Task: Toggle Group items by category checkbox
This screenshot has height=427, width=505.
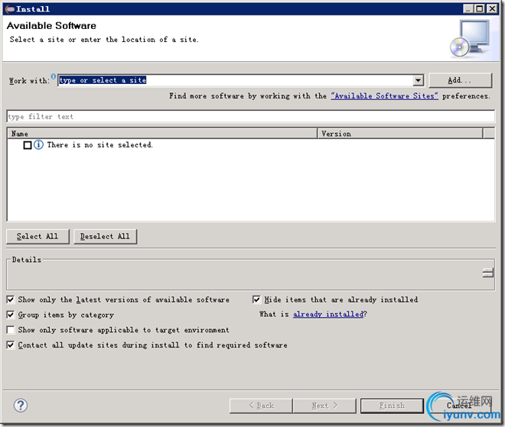Action: [x=11, y=315]
